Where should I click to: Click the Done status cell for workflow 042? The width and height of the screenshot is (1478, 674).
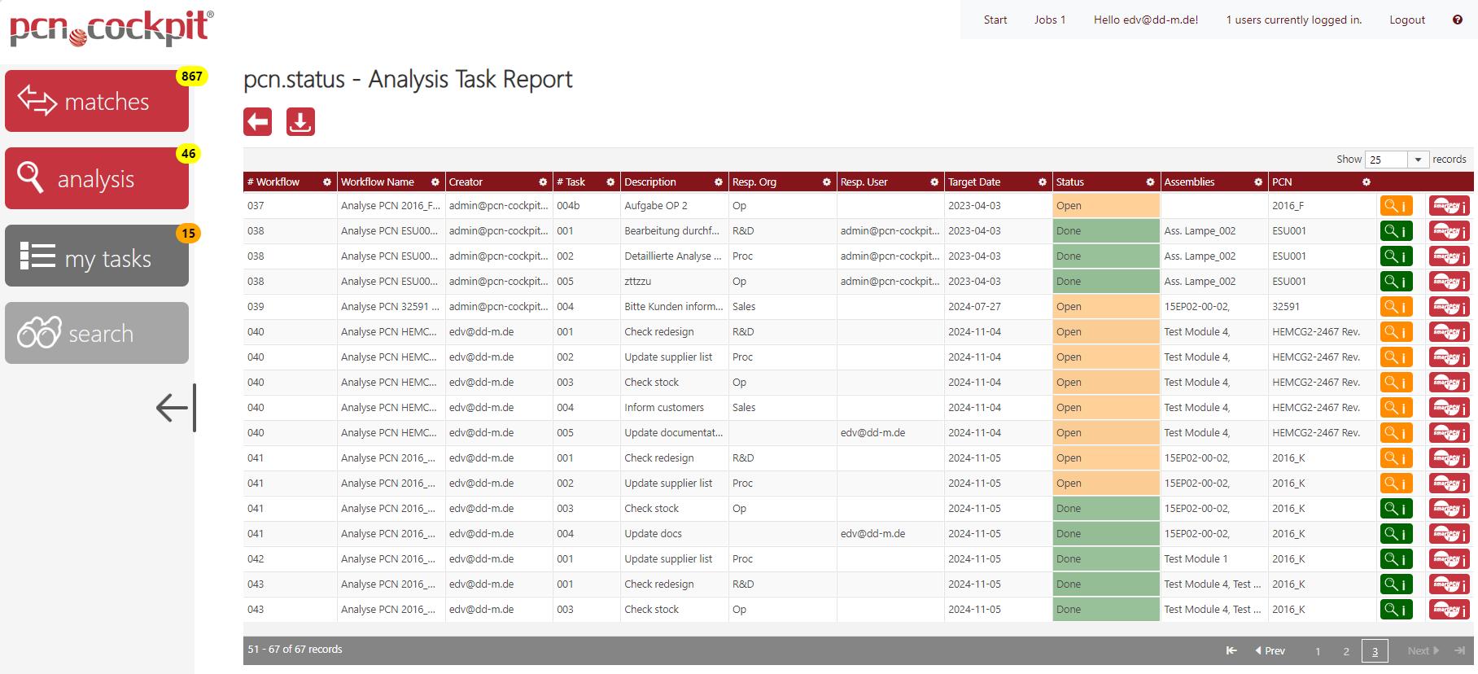(1106, 559)
